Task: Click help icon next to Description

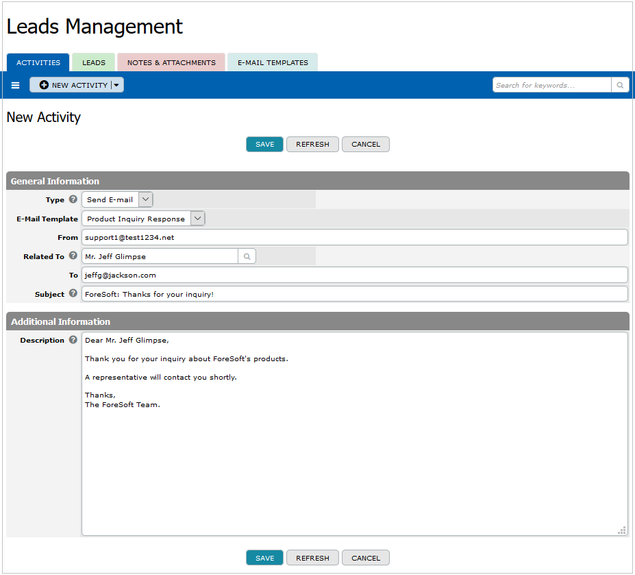Action: pyautogui.click(x=73, y=340)
